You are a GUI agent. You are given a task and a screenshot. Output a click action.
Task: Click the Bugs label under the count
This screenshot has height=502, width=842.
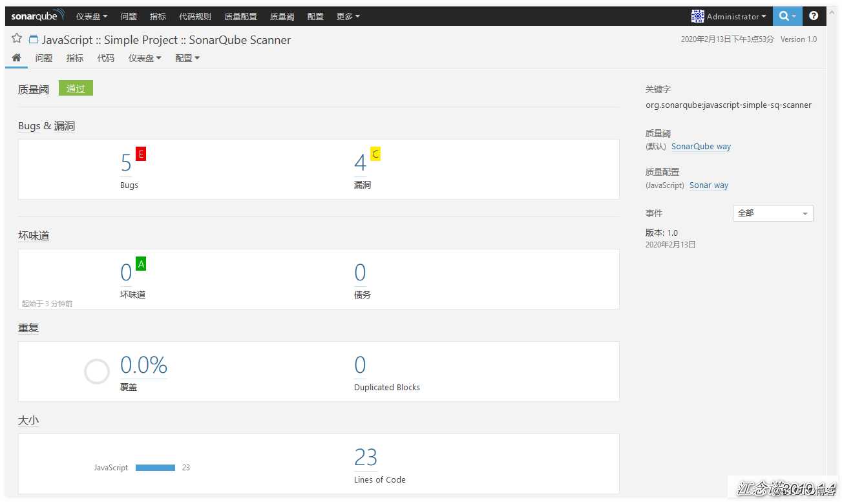[x=129, y=185]
